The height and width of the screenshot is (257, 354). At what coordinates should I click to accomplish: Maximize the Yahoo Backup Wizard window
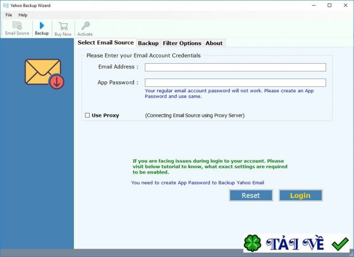(x=329, y=5)
